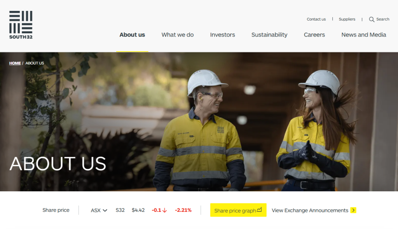Click the South32 logo
This screenshot has height=229, width=398.
pos(21,25)
